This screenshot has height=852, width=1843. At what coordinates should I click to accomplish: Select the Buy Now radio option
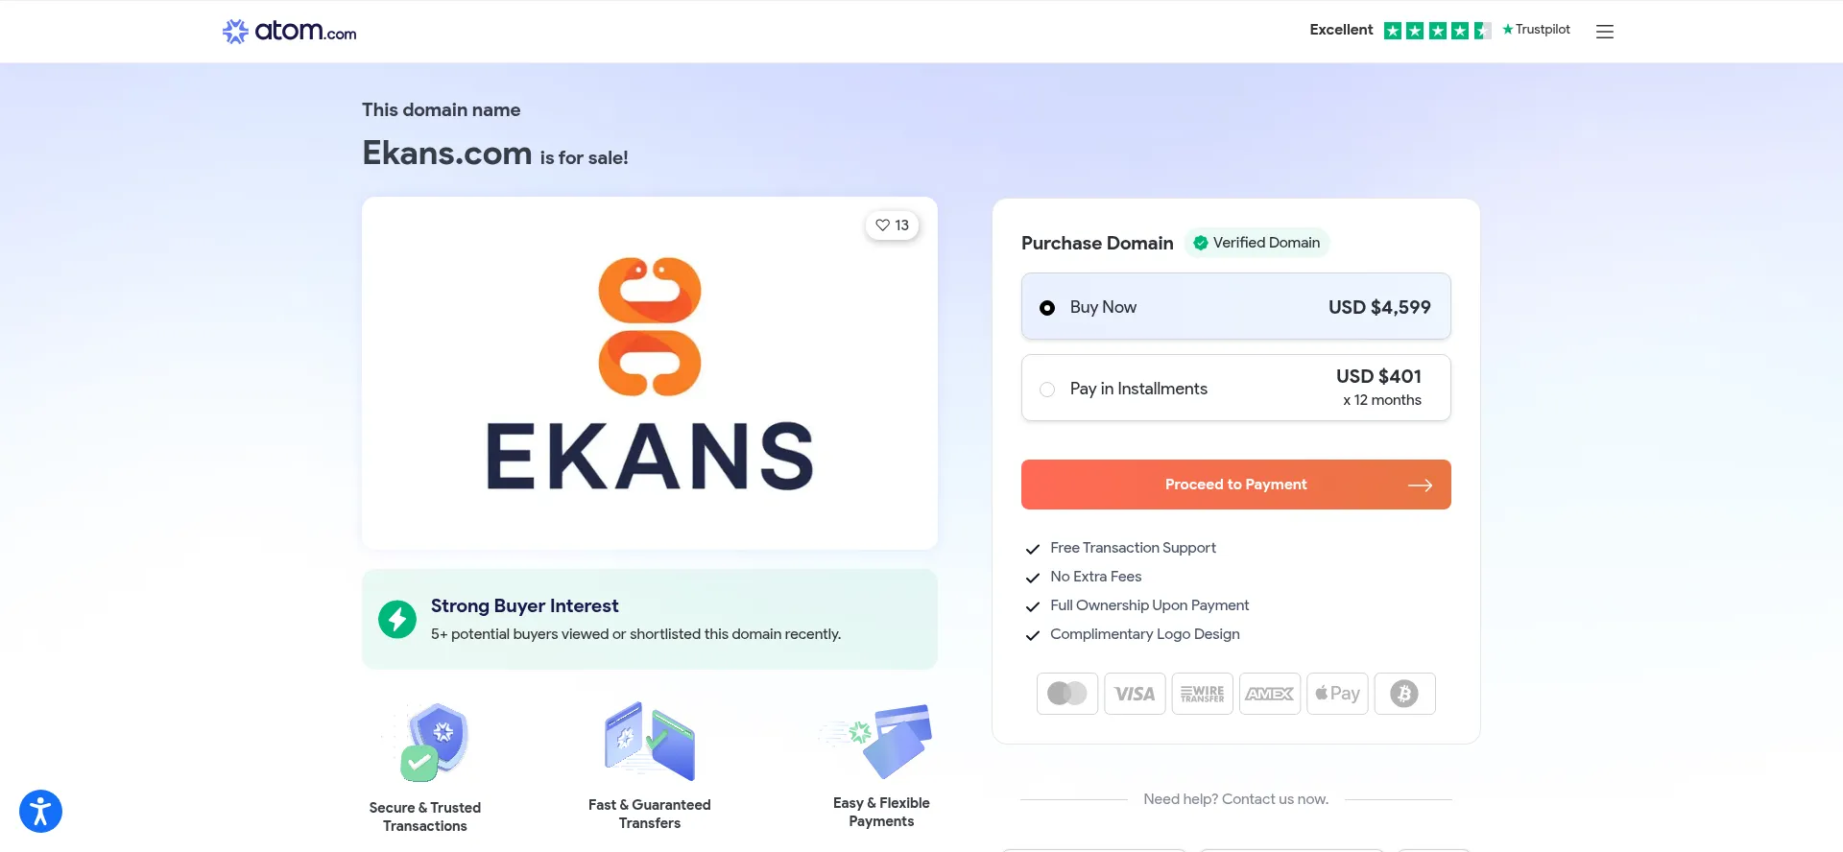tap(1047, 308)
